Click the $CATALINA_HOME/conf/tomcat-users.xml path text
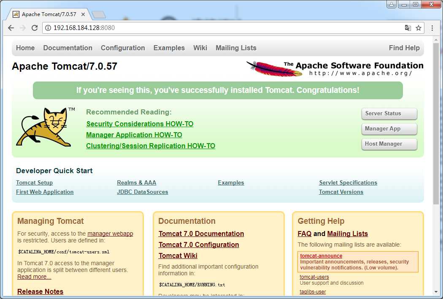The width and height of the screenshot is (443, 299). click(64, 252)
